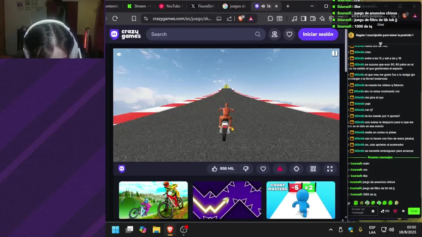Open system volume speaker in tray
The height and width of the screenshot is (237, 422).
391,230
